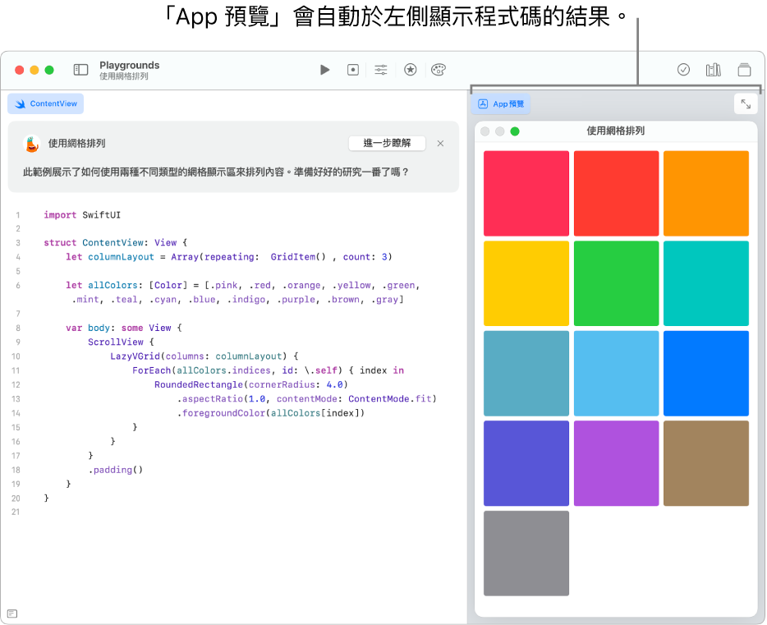The width and height of the screenshot is (767, 625).
Task: Click the green button of preview window
Action: point(515,131)
